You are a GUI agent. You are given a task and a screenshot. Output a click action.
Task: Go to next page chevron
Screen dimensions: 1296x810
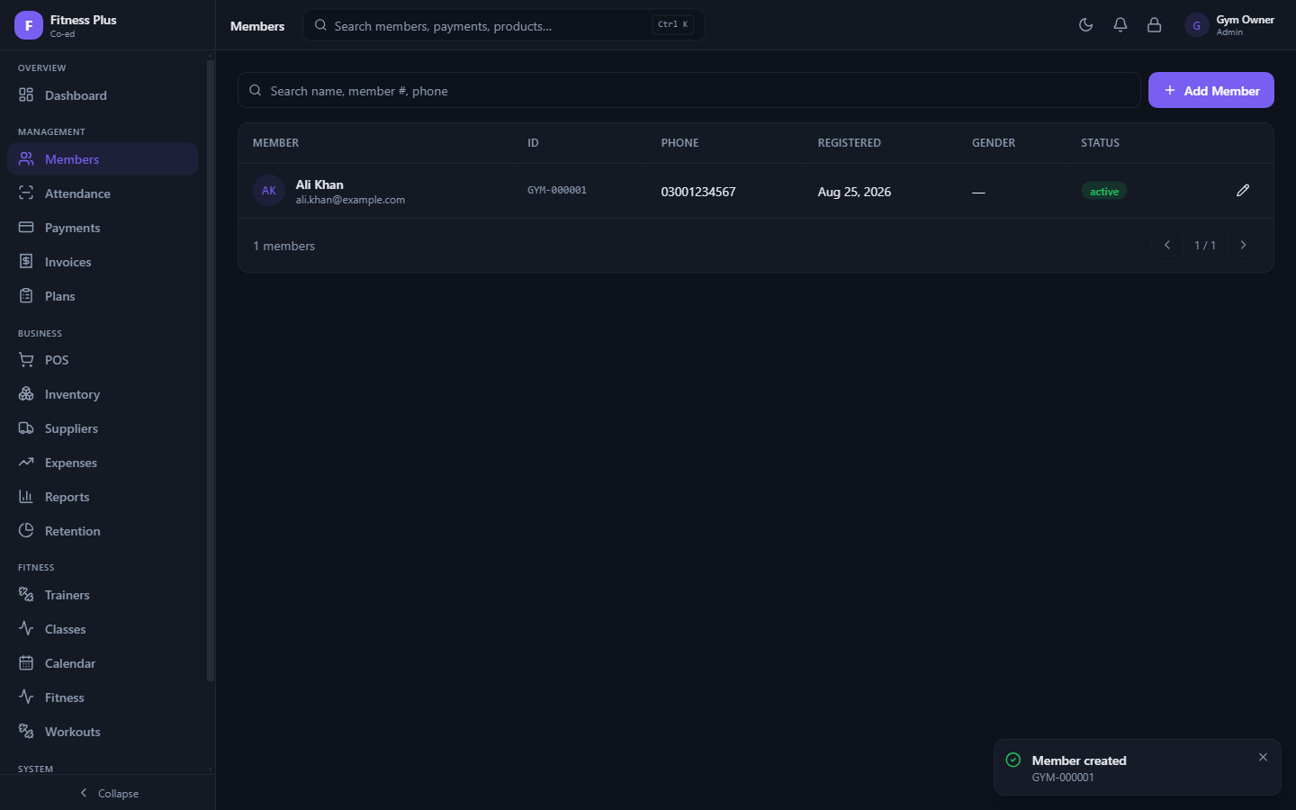tap(1243, 245)
